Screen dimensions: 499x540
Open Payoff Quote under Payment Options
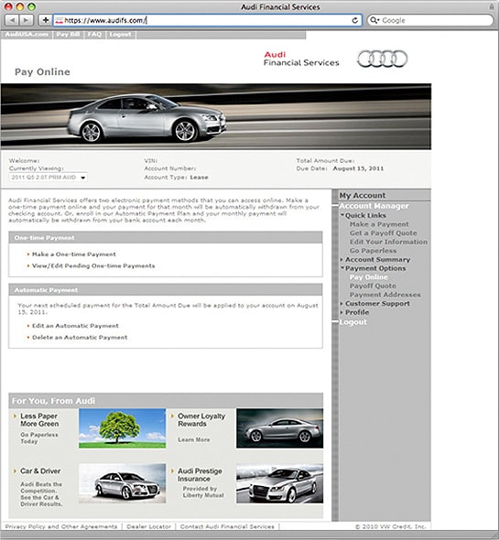pyautogui.click(x=373, y=286)
